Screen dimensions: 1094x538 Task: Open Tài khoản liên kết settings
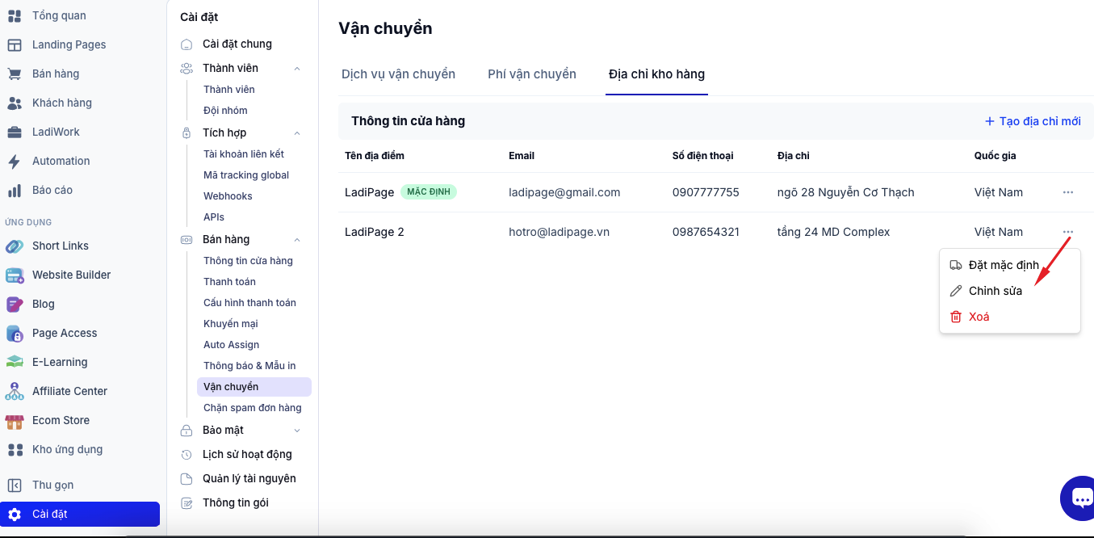pyautogui.click(x=244, y=153)
